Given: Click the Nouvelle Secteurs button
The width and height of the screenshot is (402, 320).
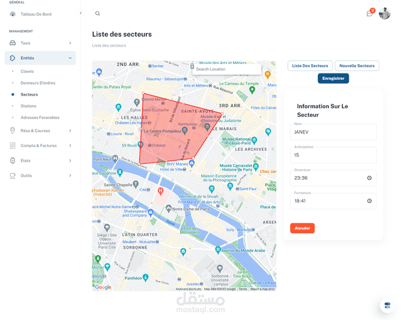Looking at the screenshot, I should [357, 65].
